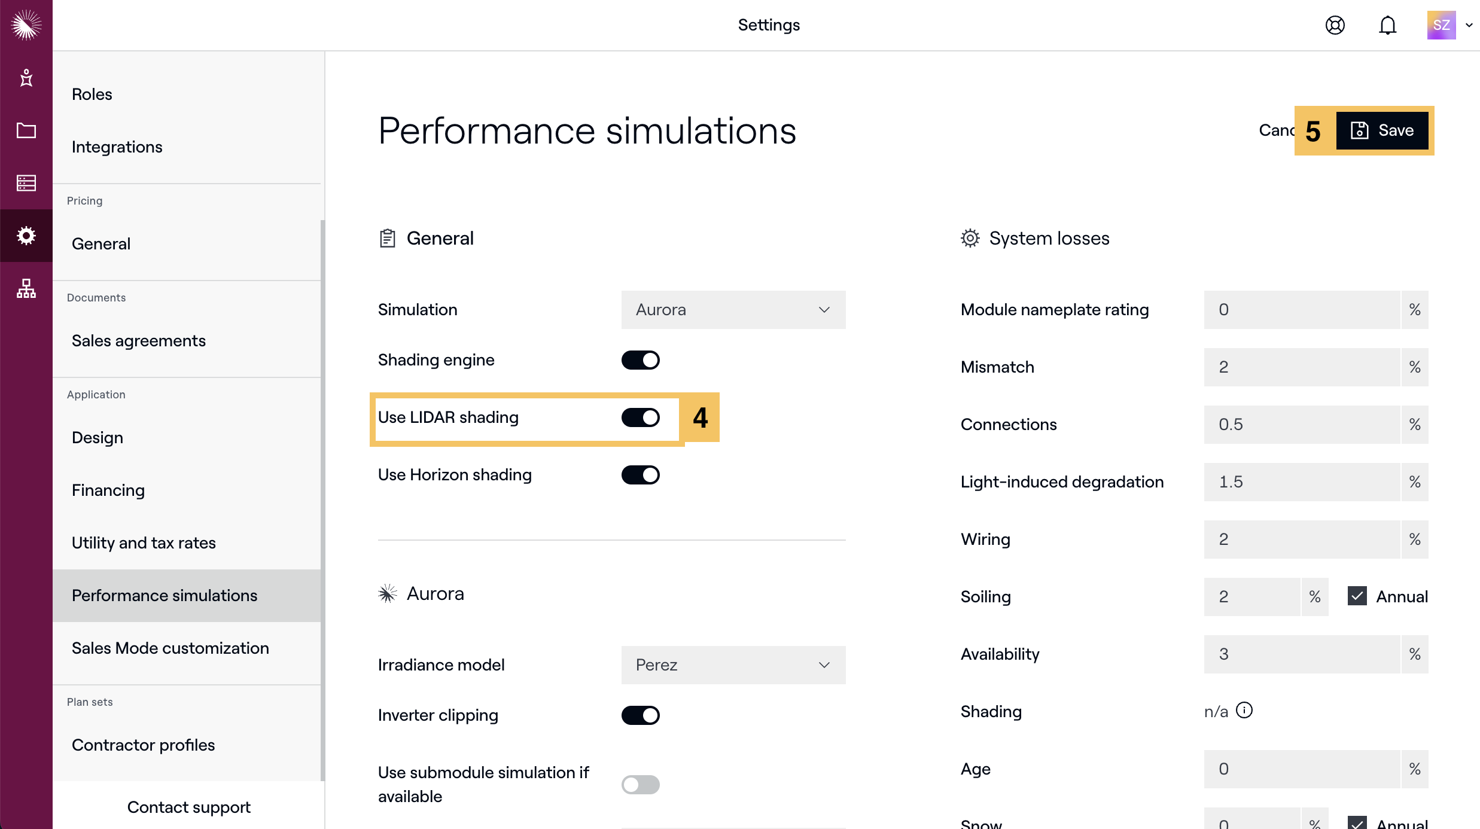The height and width of the screenshot is (829, 1480).
Task: Expand the Simulation dropdown
Action: [733, 310]
